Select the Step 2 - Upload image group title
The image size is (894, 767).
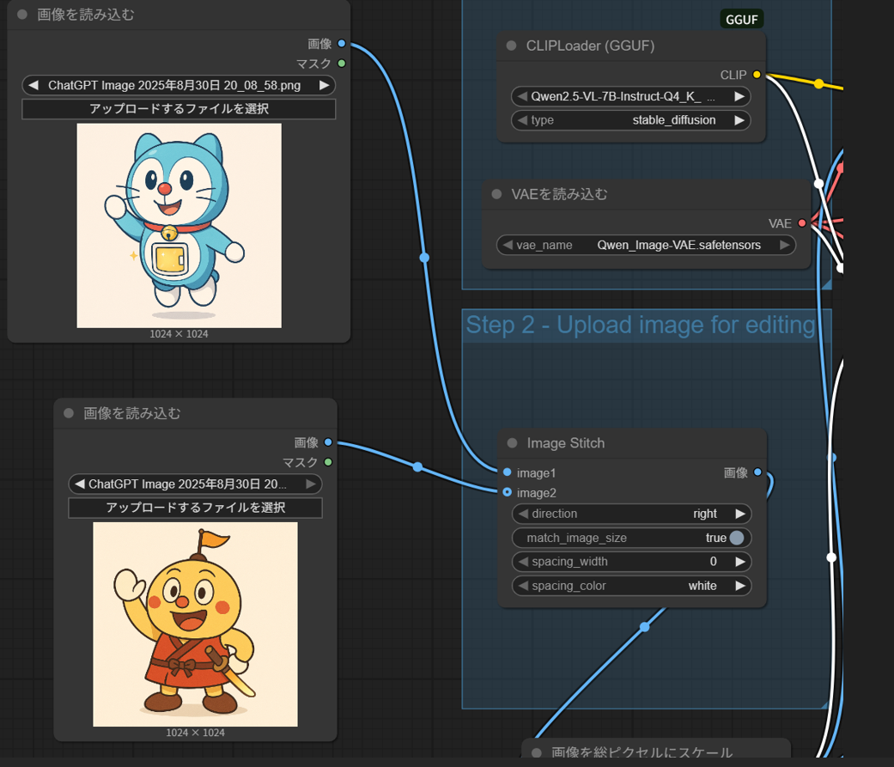[x=640, y=325]
